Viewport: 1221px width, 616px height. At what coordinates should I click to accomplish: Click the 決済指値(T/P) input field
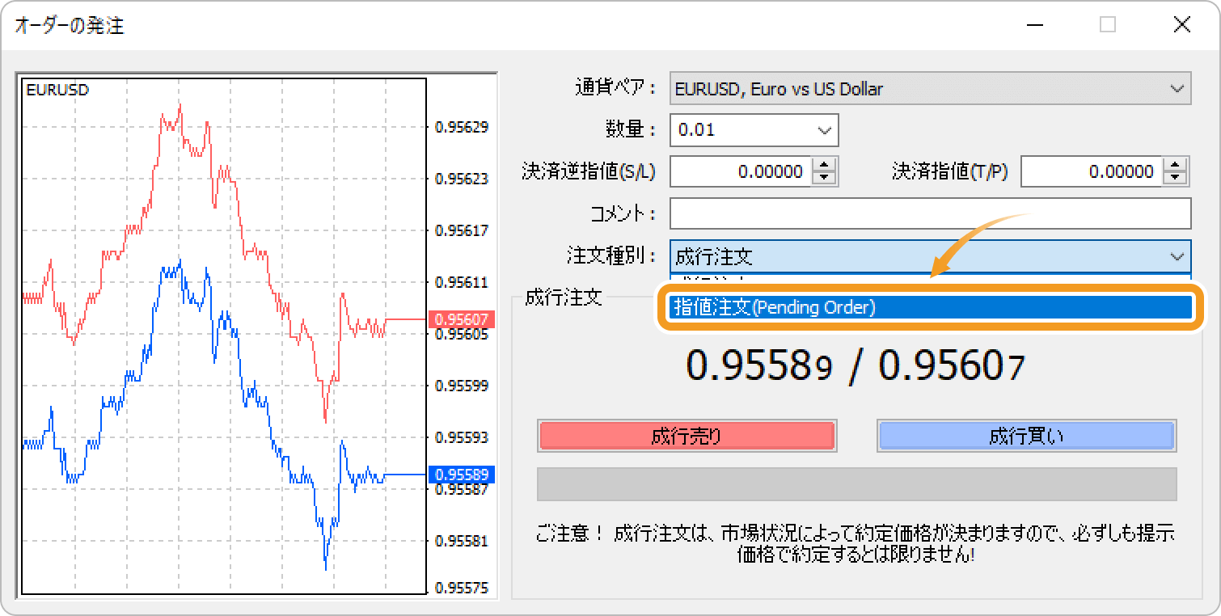1091,171
